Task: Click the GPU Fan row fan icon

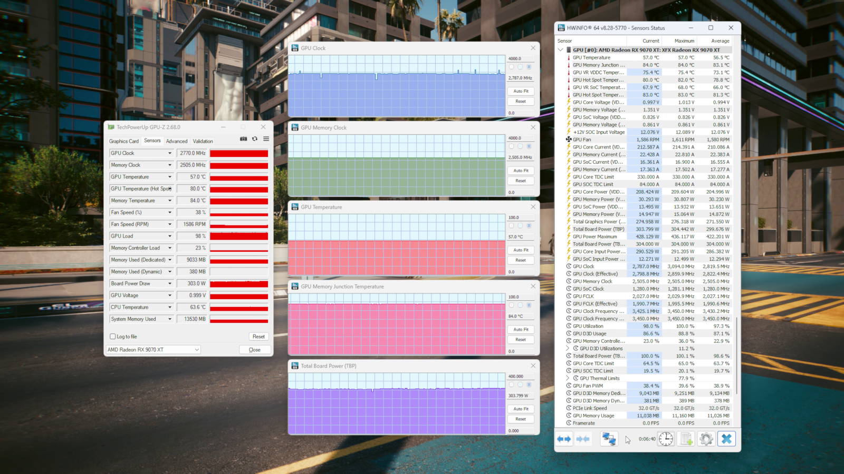Action: (x=569, y=140)
